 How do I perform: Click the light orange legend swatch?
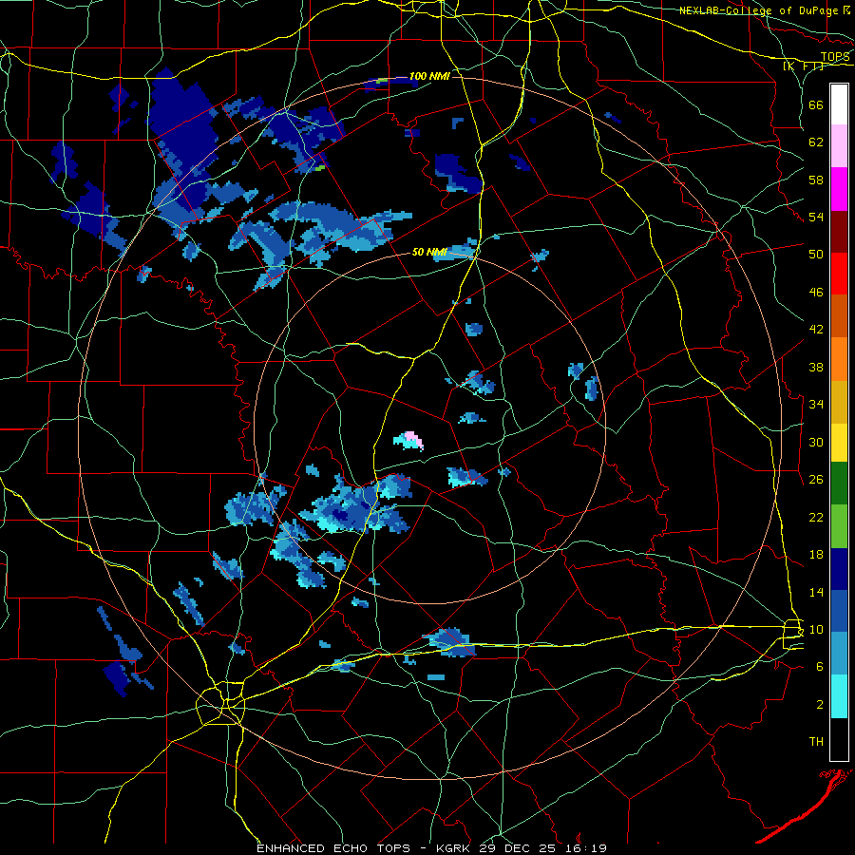click(x=839, y=359)
